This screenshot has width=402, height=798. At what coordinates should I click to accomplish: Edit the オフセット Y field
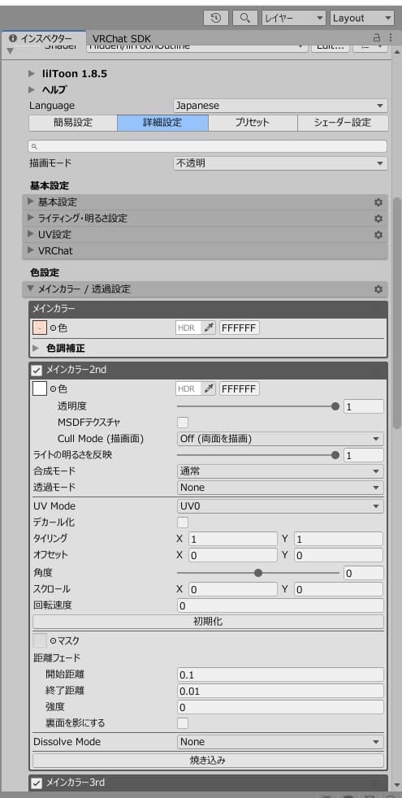tap(339, 555)
